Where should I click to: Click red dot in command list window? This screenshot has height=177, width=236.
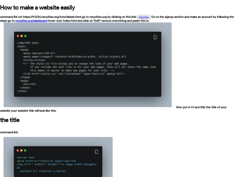click(x=18, y=150)
